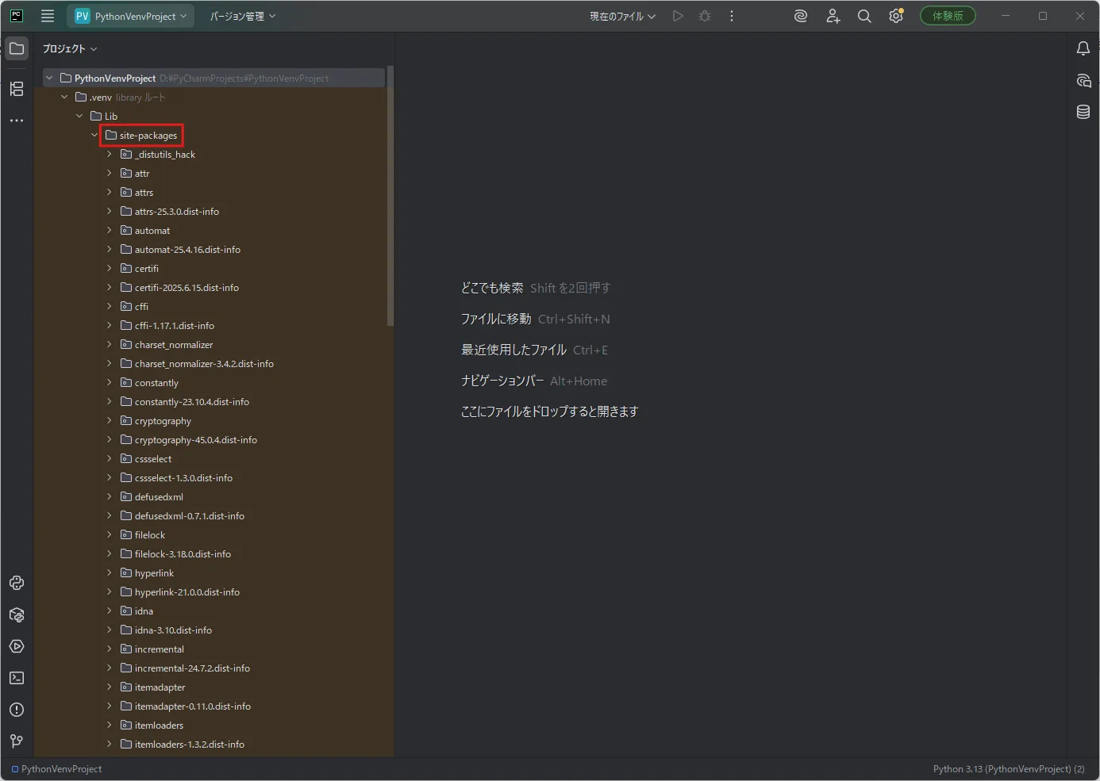Select attrs-25.3.0.dist-info folder
Image resolution: width=1100 pixels, height=781 pixels.
pyautogui.click(x=170, y=211)
